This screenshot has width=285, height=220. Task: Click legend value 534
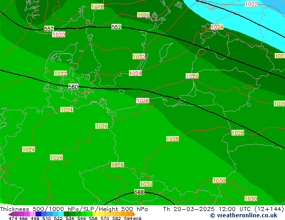[x=70, y=218]
